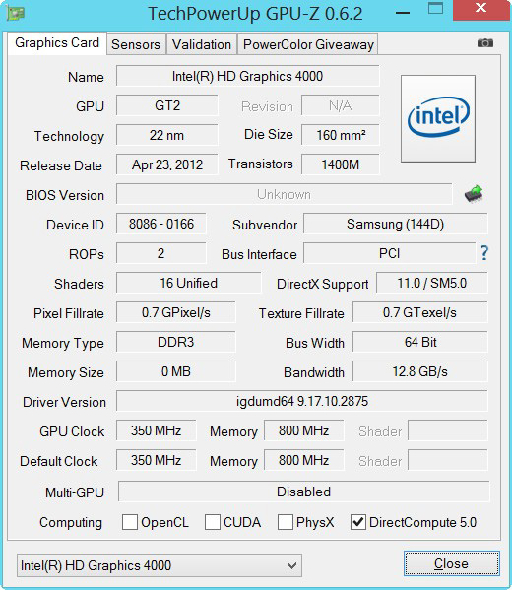The image size is (512, 590).
Task: Close window with red X button
Action: 481,10
